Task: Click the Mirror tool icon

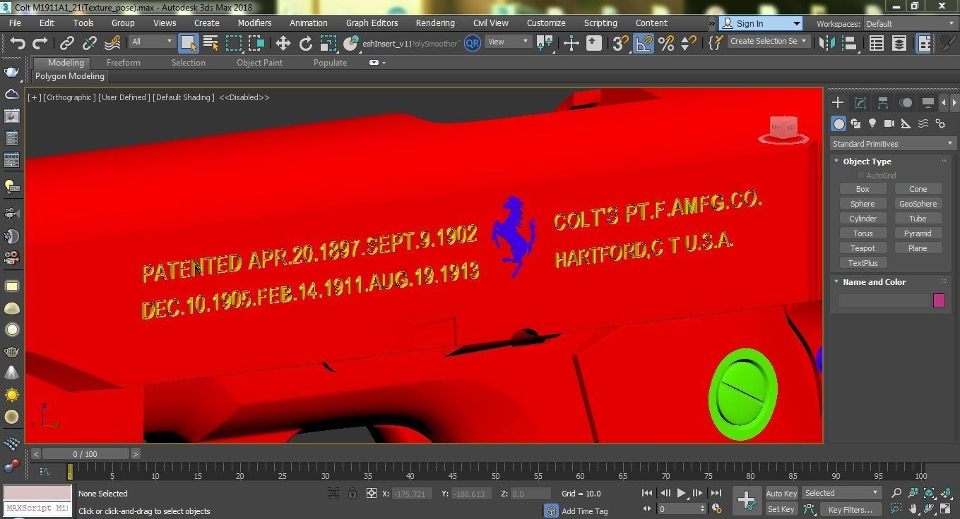Action: pos(826,43)
